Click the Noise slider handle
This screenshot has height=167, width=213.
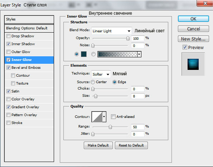pyautogui.click(x=93, y=46)
